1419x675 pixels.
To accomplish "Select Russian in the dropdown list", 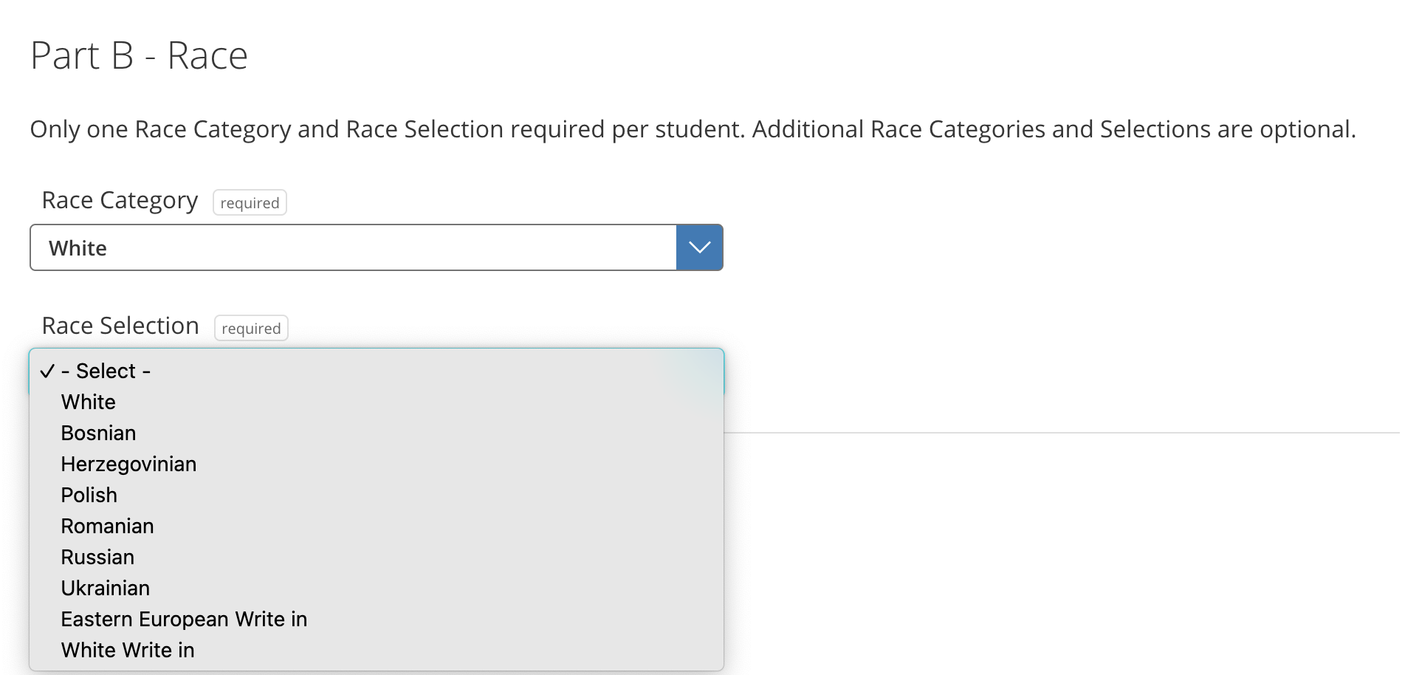I will coord(97,557).
